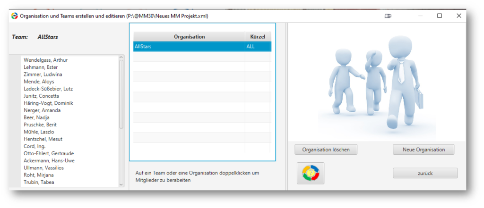Select Junitz, Concetta in the list
Screen dimensions: 484x208
(42, 96)
